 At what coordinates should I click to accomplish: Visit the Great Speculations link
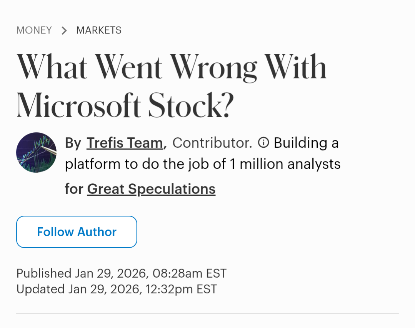click(x=151, y=189)
